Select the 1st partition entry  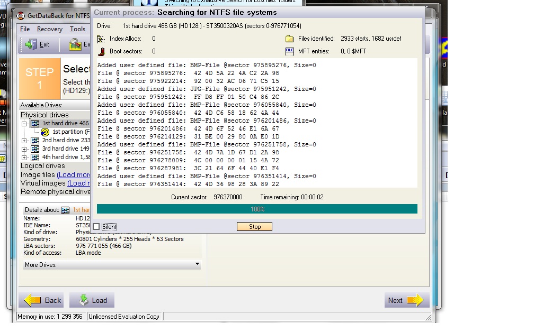(x=70, y=132)
